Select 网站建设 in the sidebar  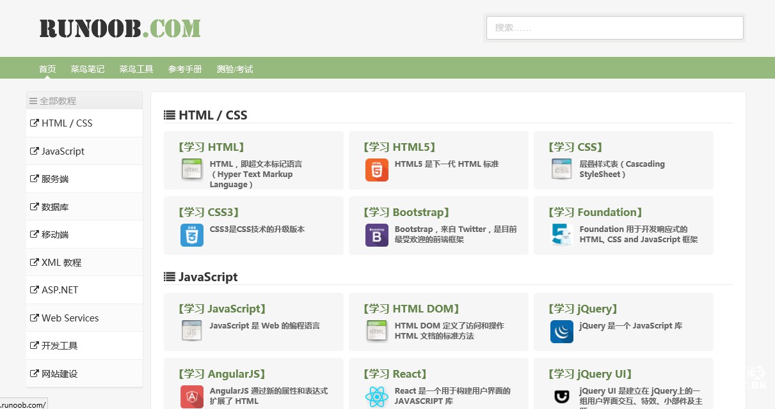(x=84, y=374)
